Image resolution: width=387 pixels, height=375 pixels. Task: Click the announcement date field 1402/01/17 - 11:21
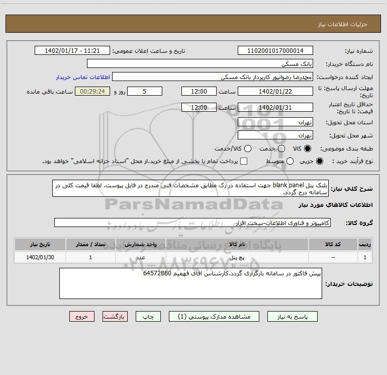(x=72, y=50)
